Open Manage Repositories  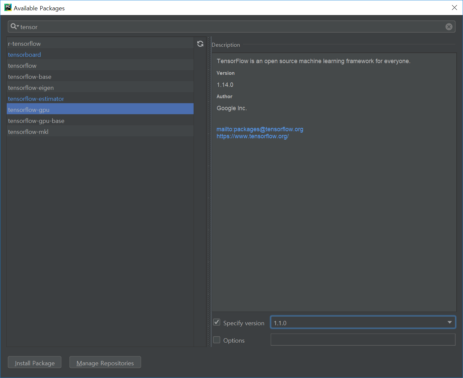click(105, 363)
